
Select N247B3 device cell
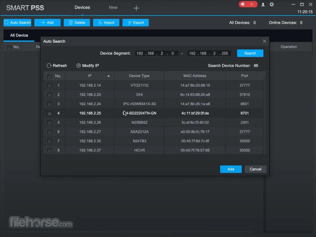point(140,141)
